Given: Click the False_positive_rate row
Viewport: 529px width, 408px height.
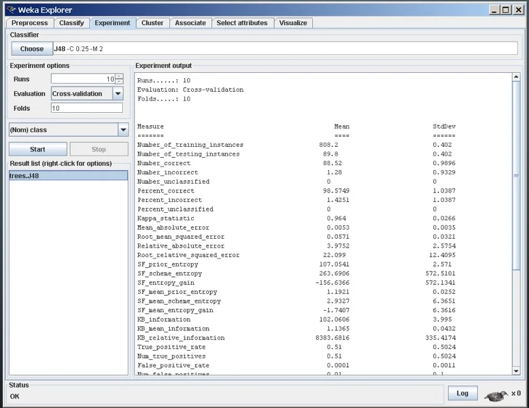Looking at the screenshot, I should tap(296, 365).
